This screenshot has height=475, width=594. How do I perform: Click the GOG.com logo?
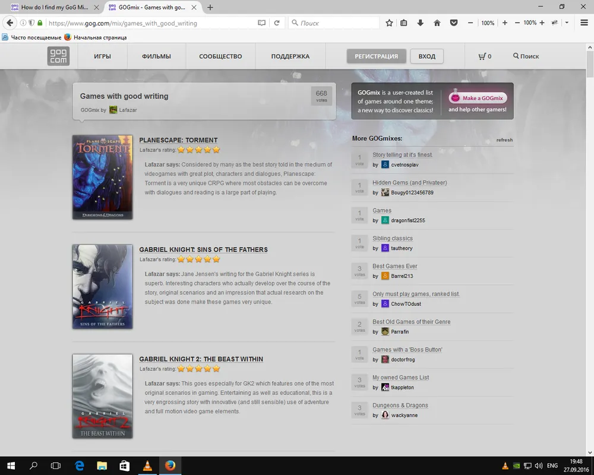pyautogui.click(x=58, y=56)
